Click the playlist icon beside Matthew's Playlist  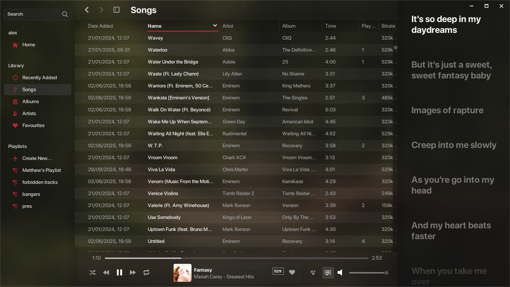pos(15,170)
